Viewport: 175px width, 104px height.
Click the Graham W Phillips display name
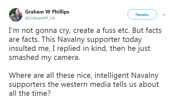tap(47, 12)
